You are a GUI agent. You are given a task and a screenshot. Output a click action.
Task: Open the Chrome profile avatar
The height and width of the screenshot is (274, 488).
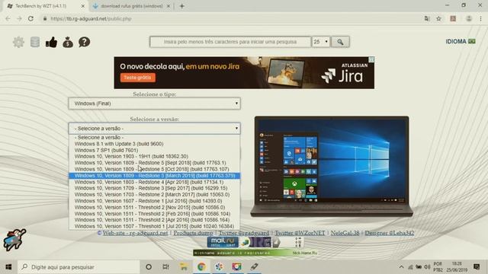tap(469, 18)
